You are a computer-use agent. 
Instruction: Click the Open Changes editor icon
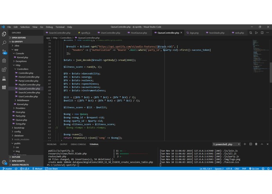pos(250,33)
